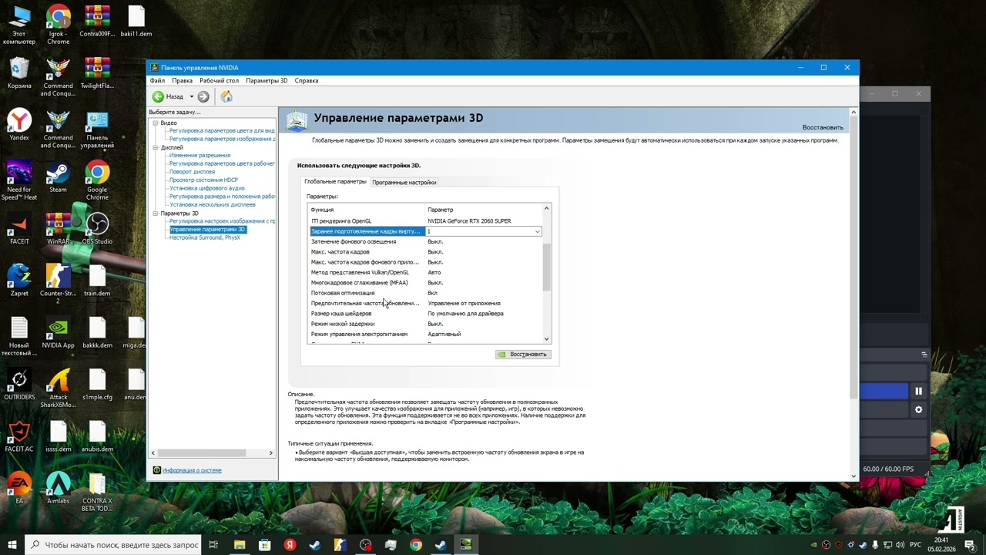Click Windows Start button
Image resolution: width=986 pixels, height=555 pixels.
[x=12, y=545]
